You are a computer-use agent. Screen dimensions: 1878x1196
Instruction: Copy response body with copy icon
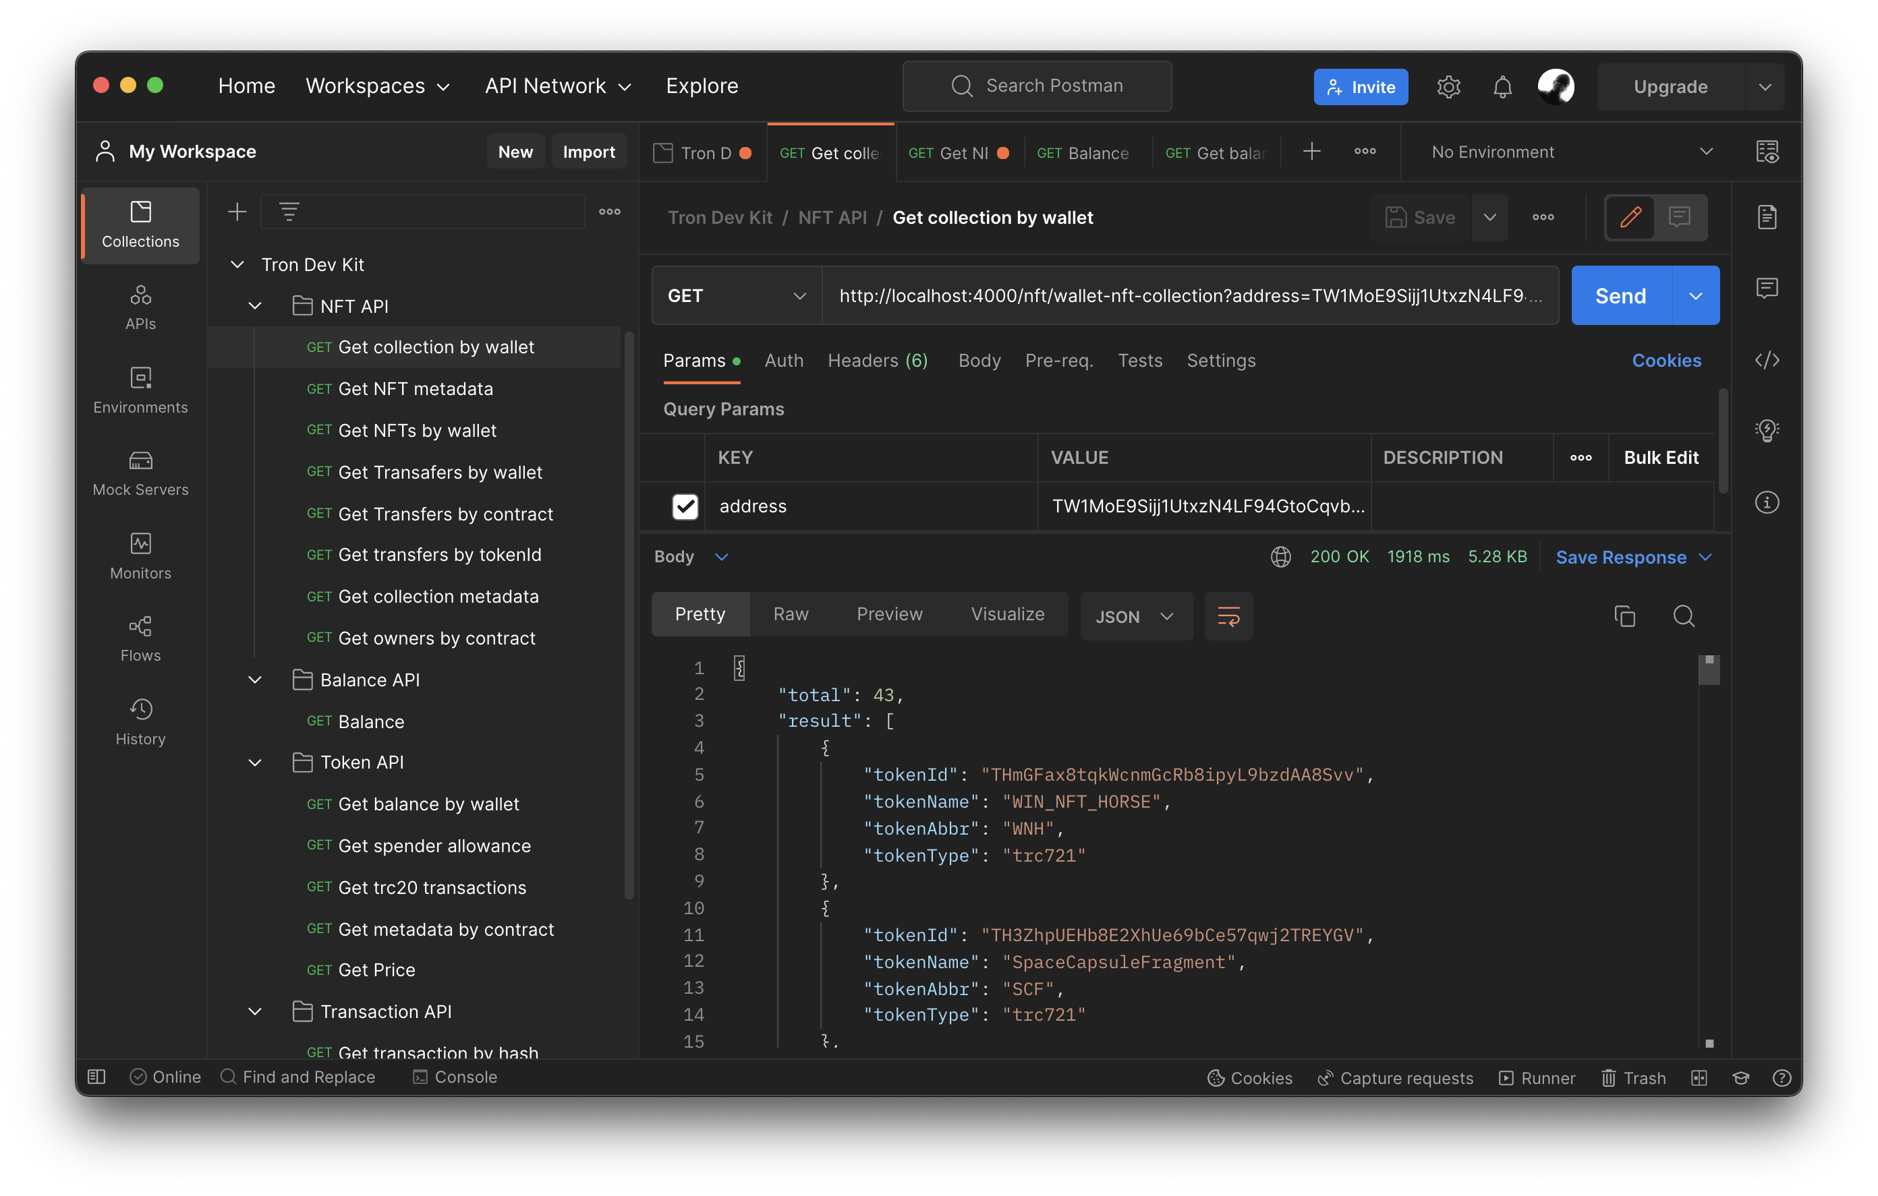1624,616
